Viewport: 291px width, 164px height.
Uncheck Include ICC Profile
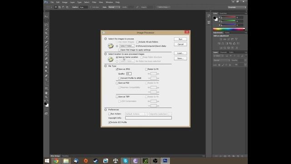pos(109,123)
